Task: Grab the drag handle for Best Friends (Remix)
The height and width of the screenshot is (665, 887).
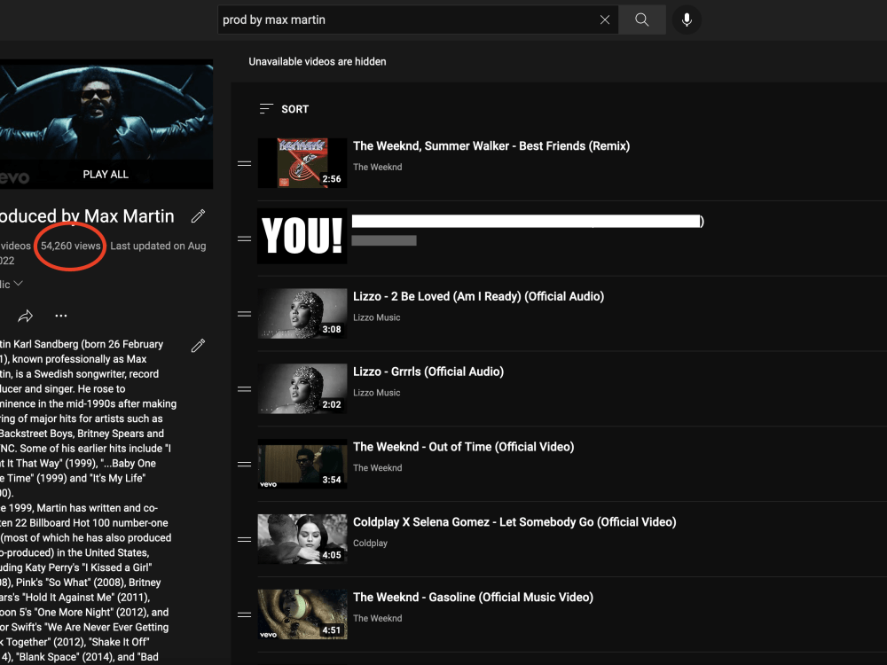Action: click(245, 163)
